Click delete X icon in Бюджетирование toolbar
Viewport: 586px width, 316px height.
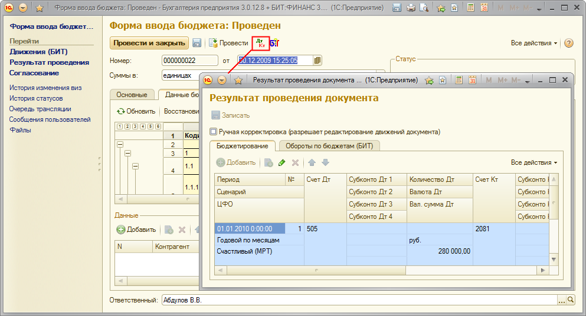tap(295, 162)
